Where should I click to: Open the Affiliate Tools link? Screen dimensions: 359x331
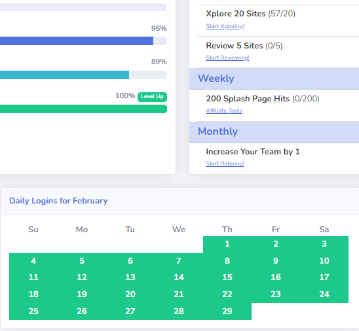[224, 111]
